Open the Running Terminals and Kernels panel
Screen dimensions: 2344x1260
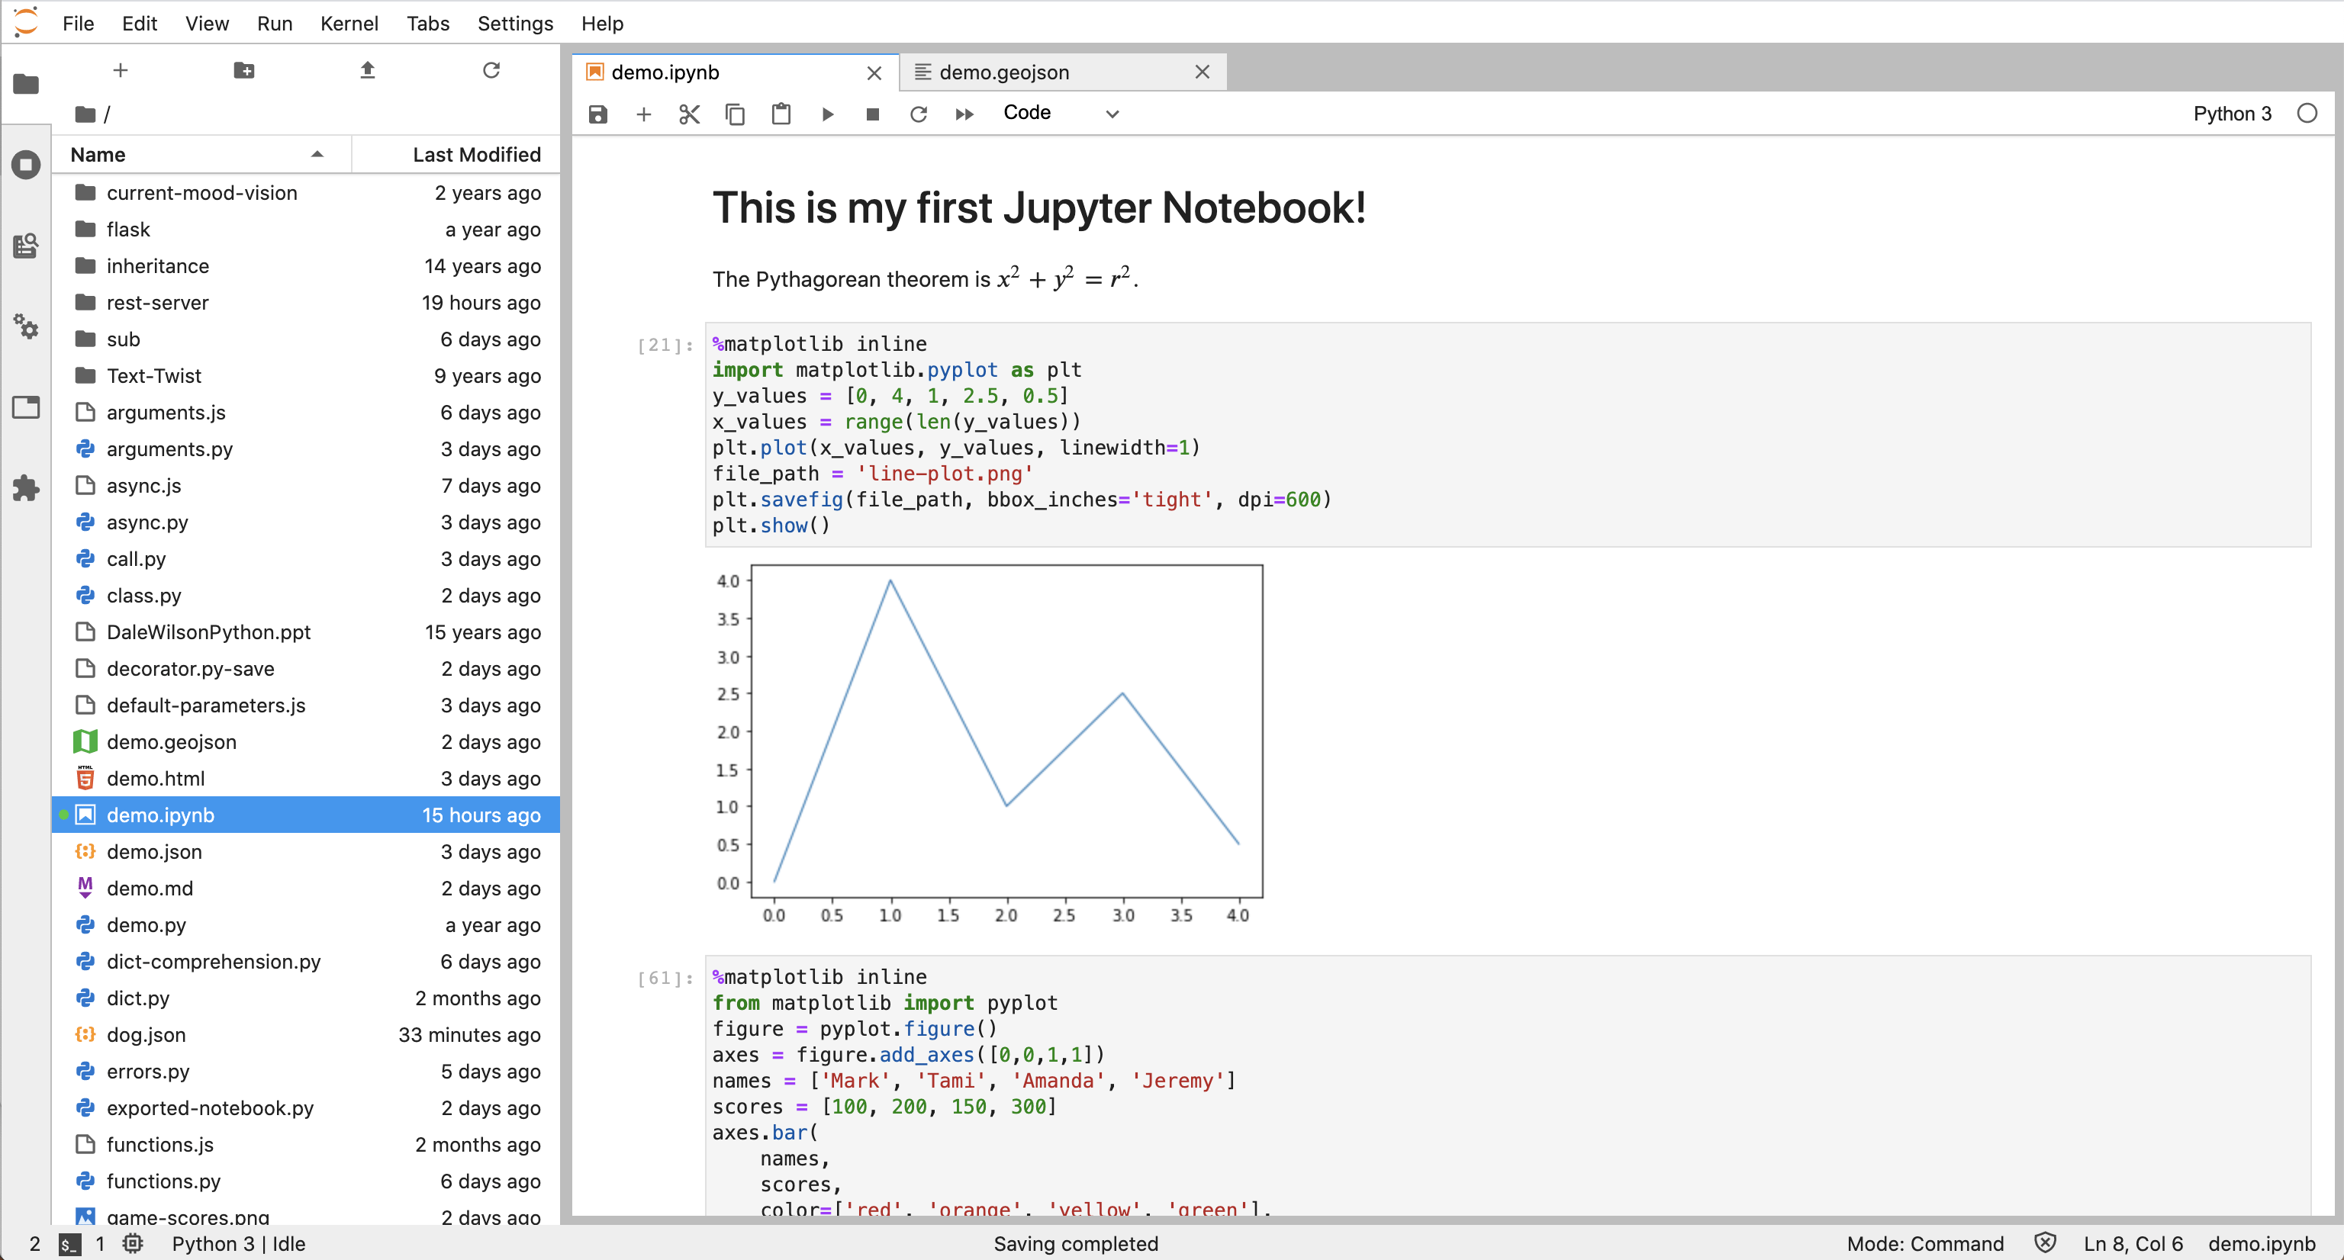coord(25,166)
